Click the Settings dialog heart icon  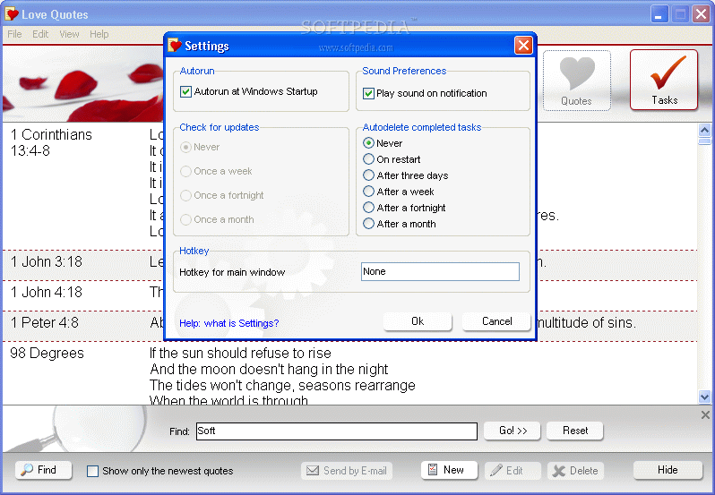coord(175,46)
